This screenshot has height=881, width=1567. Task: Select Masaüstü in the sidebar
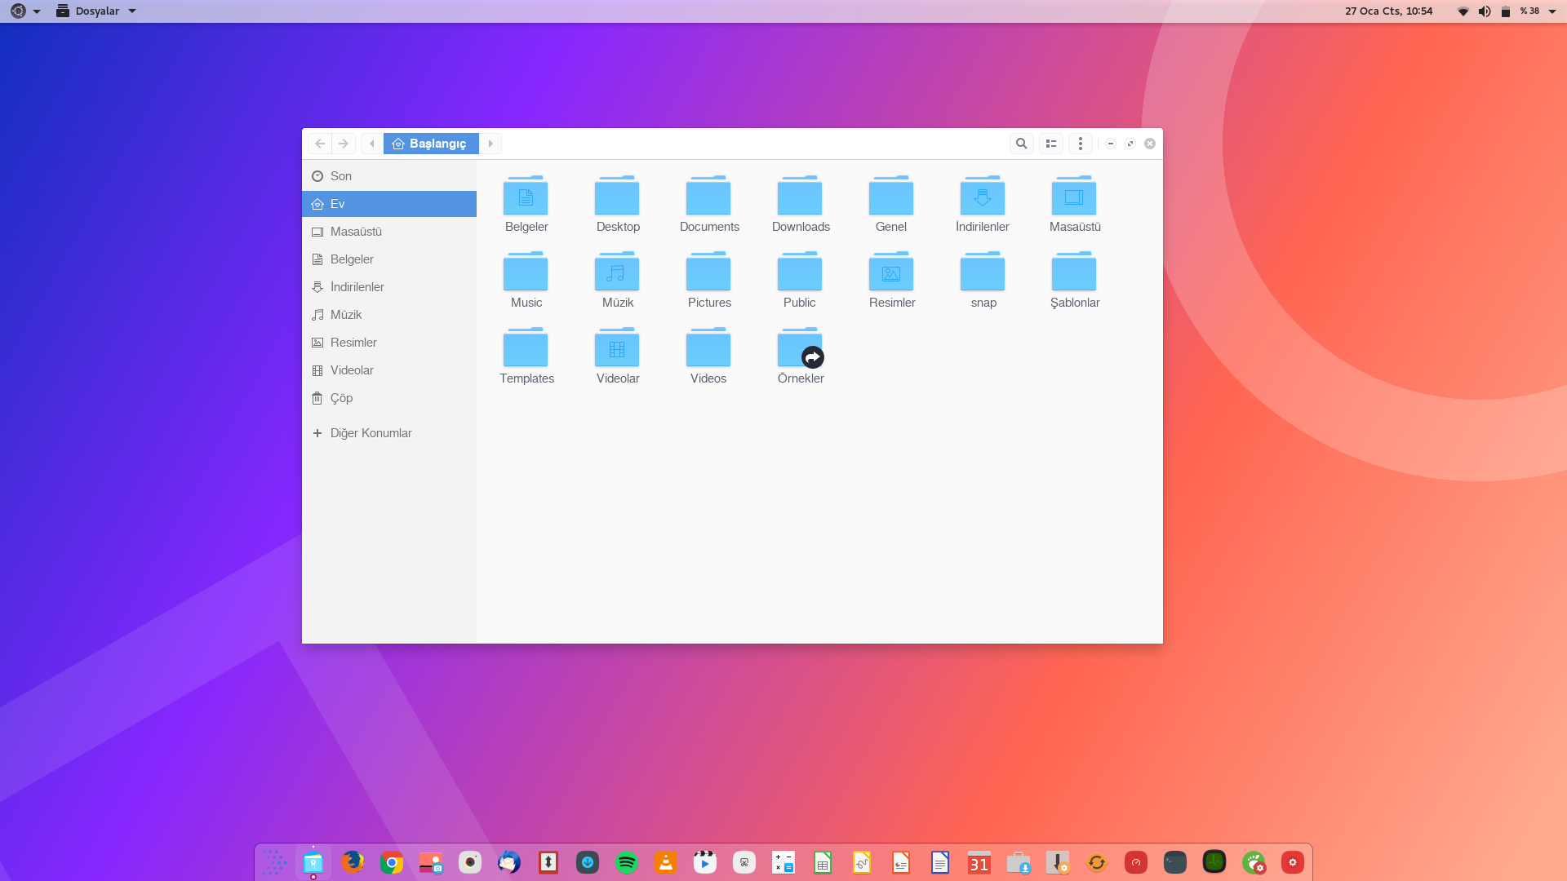(389, 232)
